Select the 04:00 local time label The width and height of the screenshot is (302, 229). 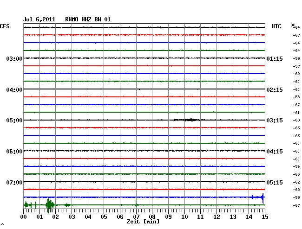(14, 90)
